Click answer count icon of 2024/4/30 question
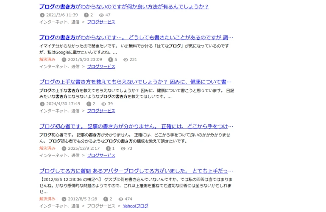 [89, 104]
